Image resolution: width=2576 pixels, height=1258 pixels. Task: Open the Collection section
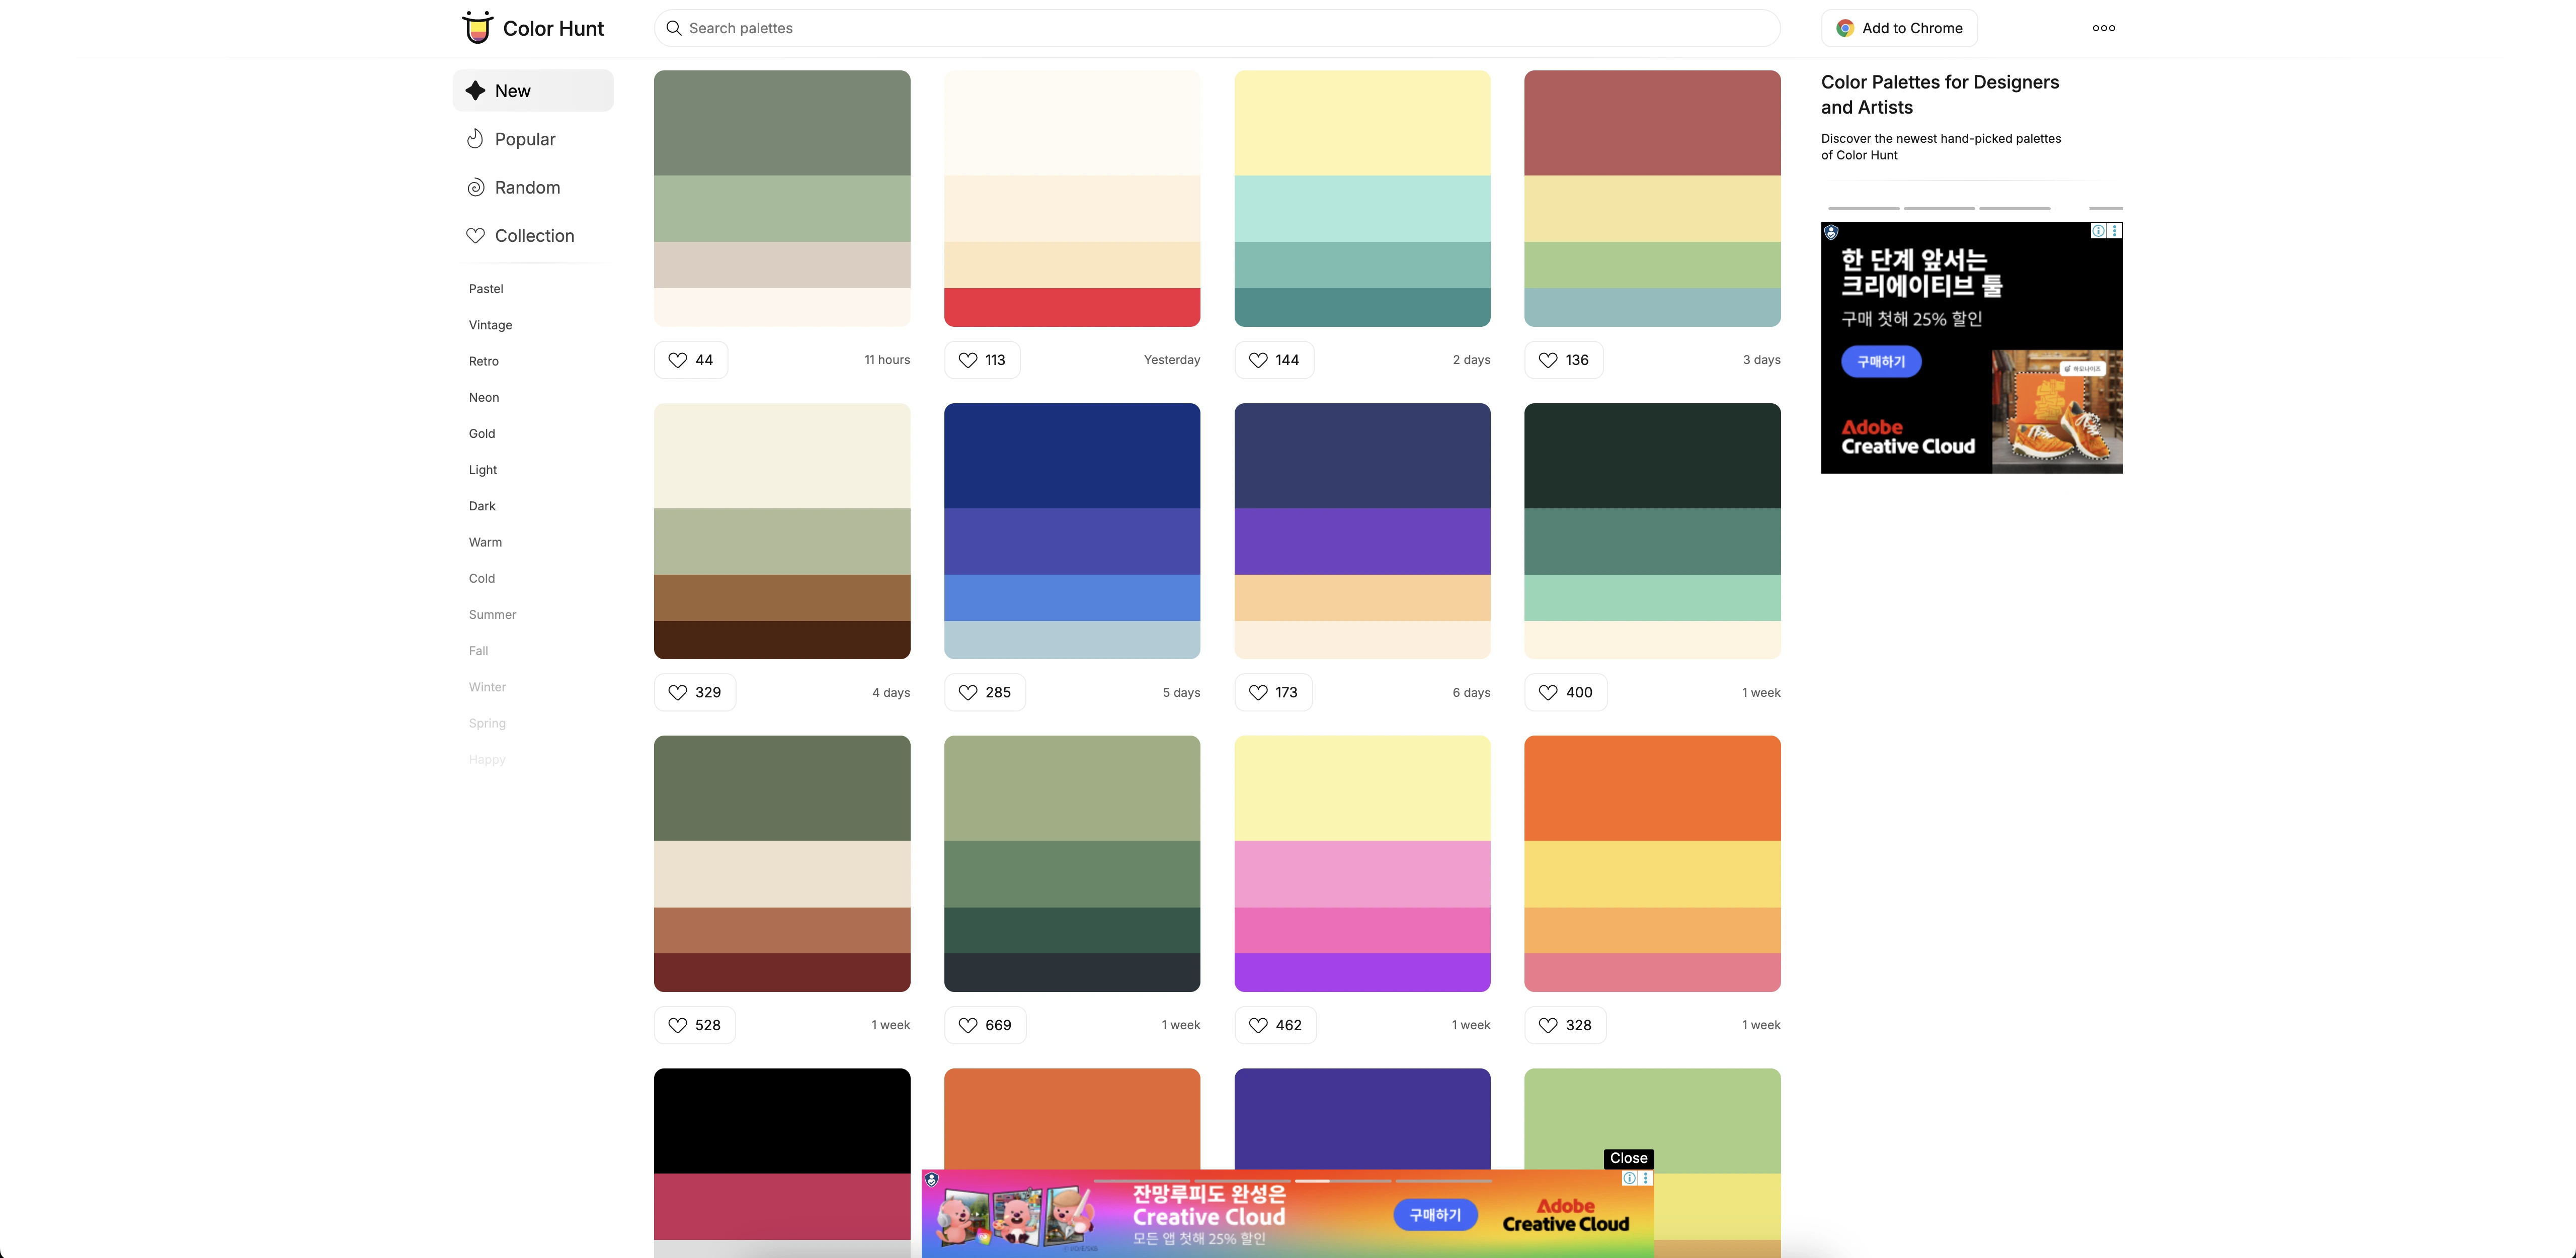coord(533,236)
